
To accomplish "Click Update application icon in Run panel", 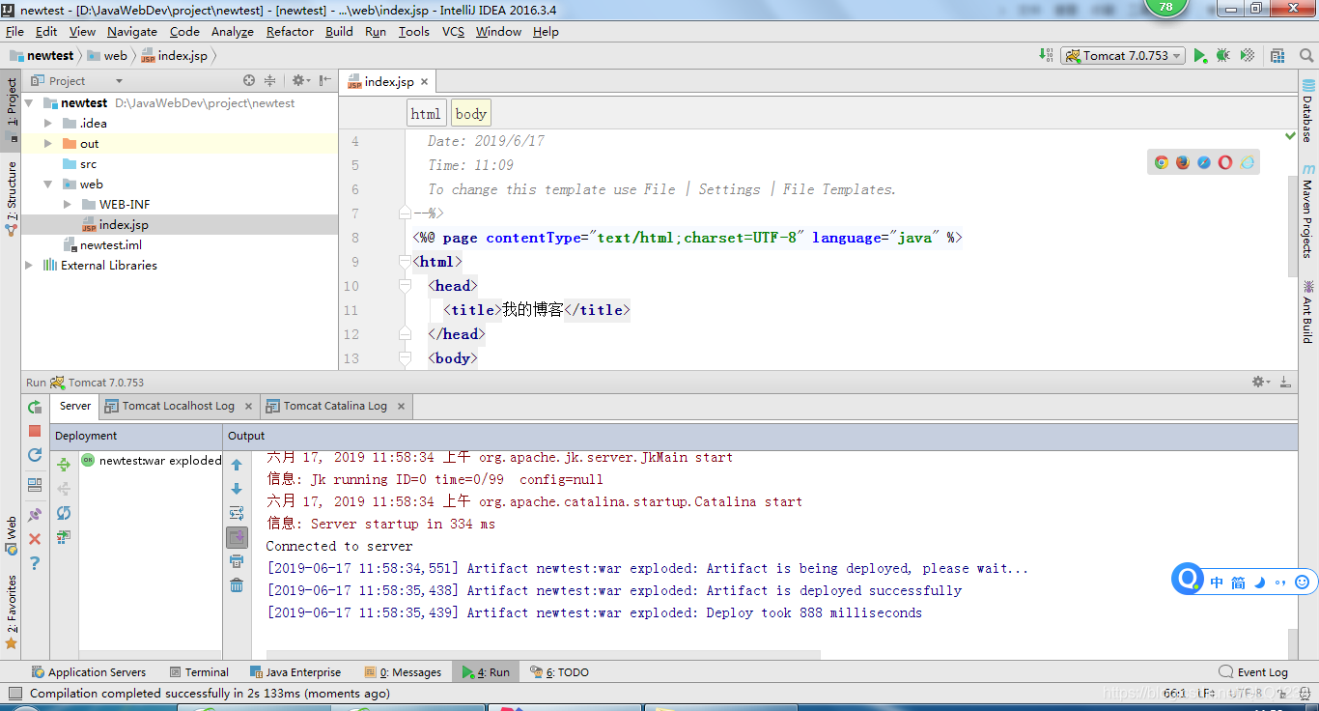I will point(35,455).
